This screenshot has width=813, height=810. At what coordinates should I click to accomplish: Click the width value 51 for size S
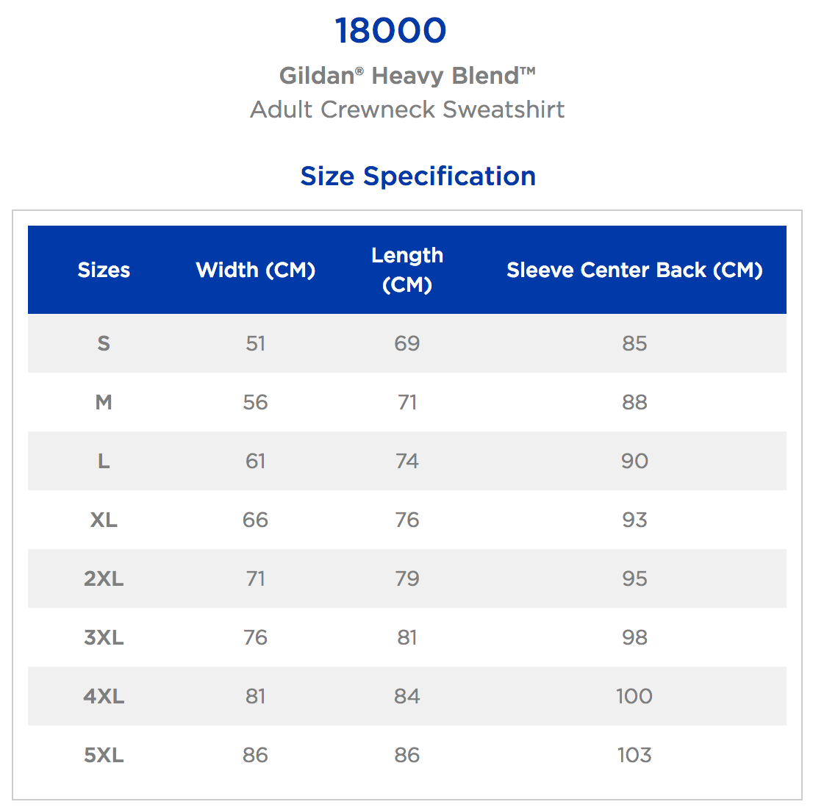pos(256,343)
